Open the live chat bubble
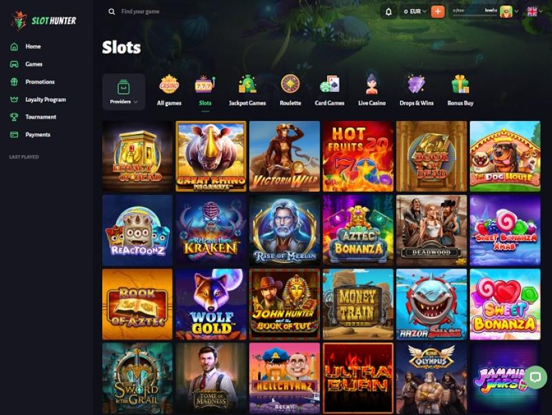The image size is (552, 415). 535,377
